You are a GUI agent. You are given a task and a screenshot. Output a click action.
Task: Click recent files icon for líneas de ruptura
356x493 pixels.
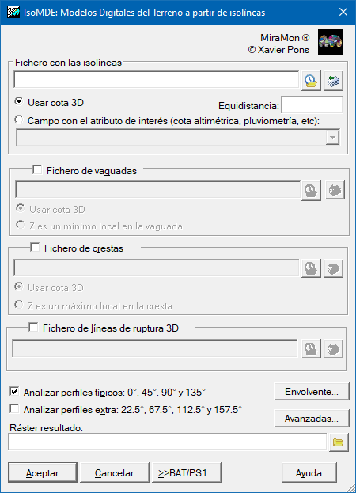point(311,349)
